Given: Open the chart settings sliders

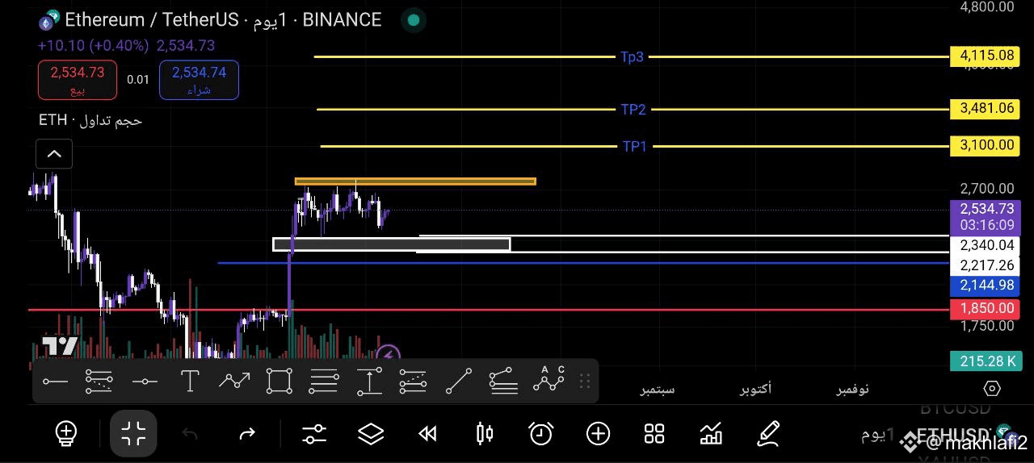Looking at the screenshot, I should 314,434.
